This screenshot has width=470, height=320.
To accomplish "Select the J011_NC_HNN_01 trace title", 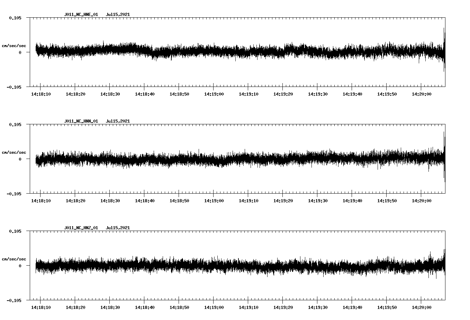I will point(81,121).
